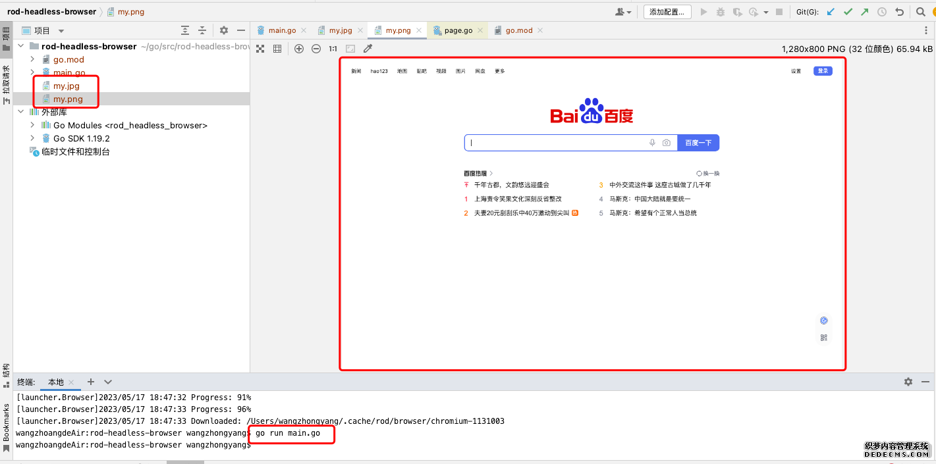Click the zoom out icon in image viewer

316,49
